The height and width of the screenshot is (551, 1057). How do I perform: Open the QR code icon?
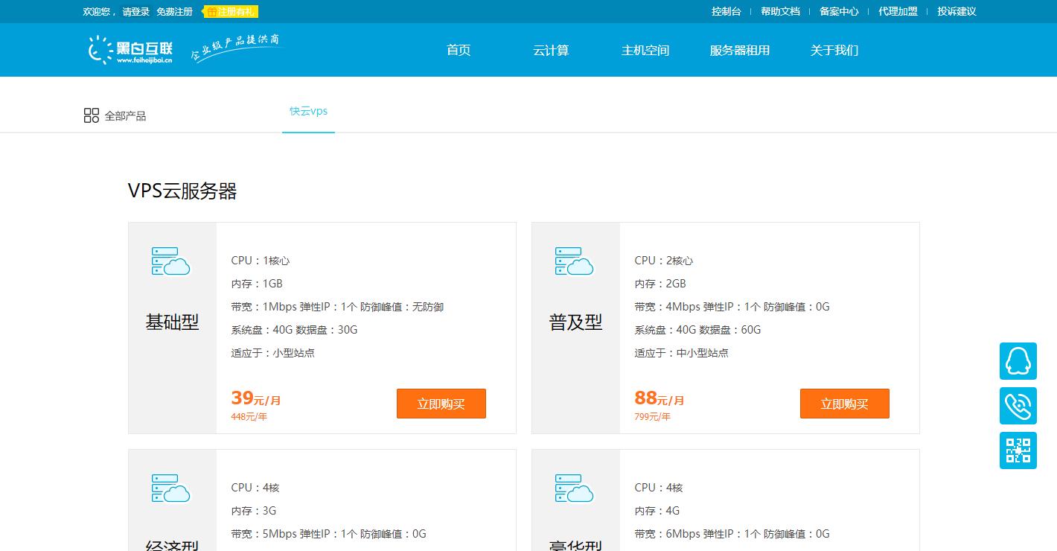click(1018, 450)
